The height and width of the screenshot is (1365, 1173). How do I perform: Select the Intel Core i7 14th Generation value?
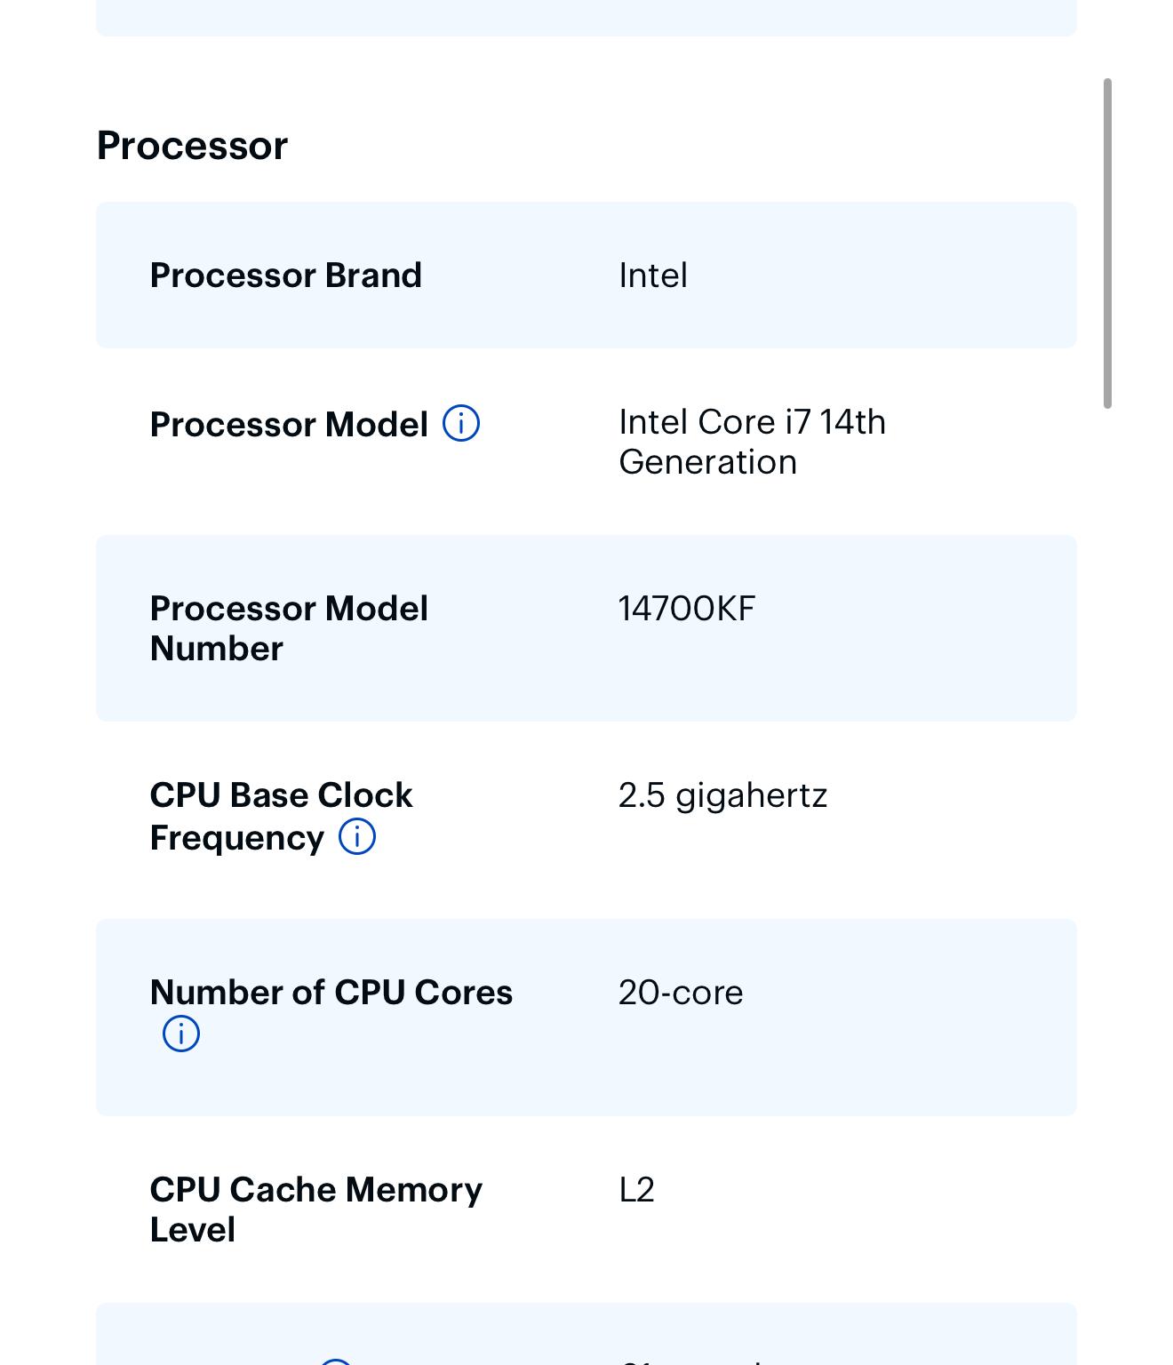tap(752, 442)
